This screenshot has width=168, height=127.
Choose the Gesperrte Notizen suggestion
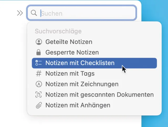(72, 52)
